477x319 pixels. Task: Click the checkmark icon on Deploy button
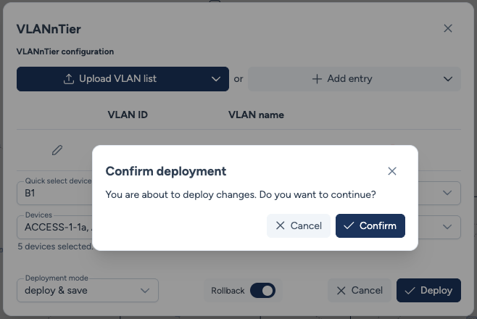[410, 290]
